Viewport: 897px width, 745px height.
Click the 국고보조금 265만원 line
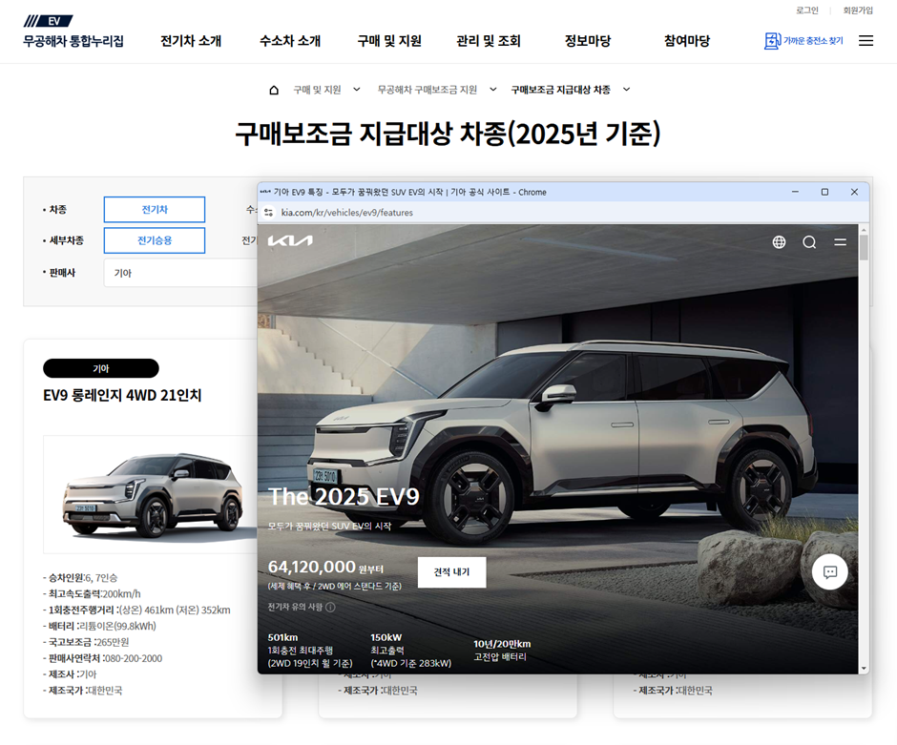tap(86, 642)
